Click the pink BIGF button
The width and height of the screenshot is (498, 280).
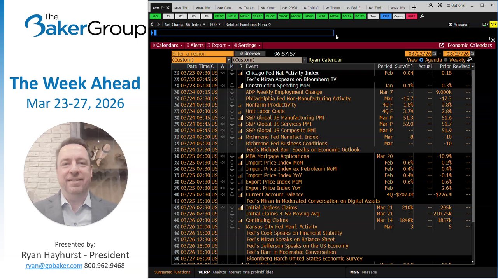coord(411,16)
